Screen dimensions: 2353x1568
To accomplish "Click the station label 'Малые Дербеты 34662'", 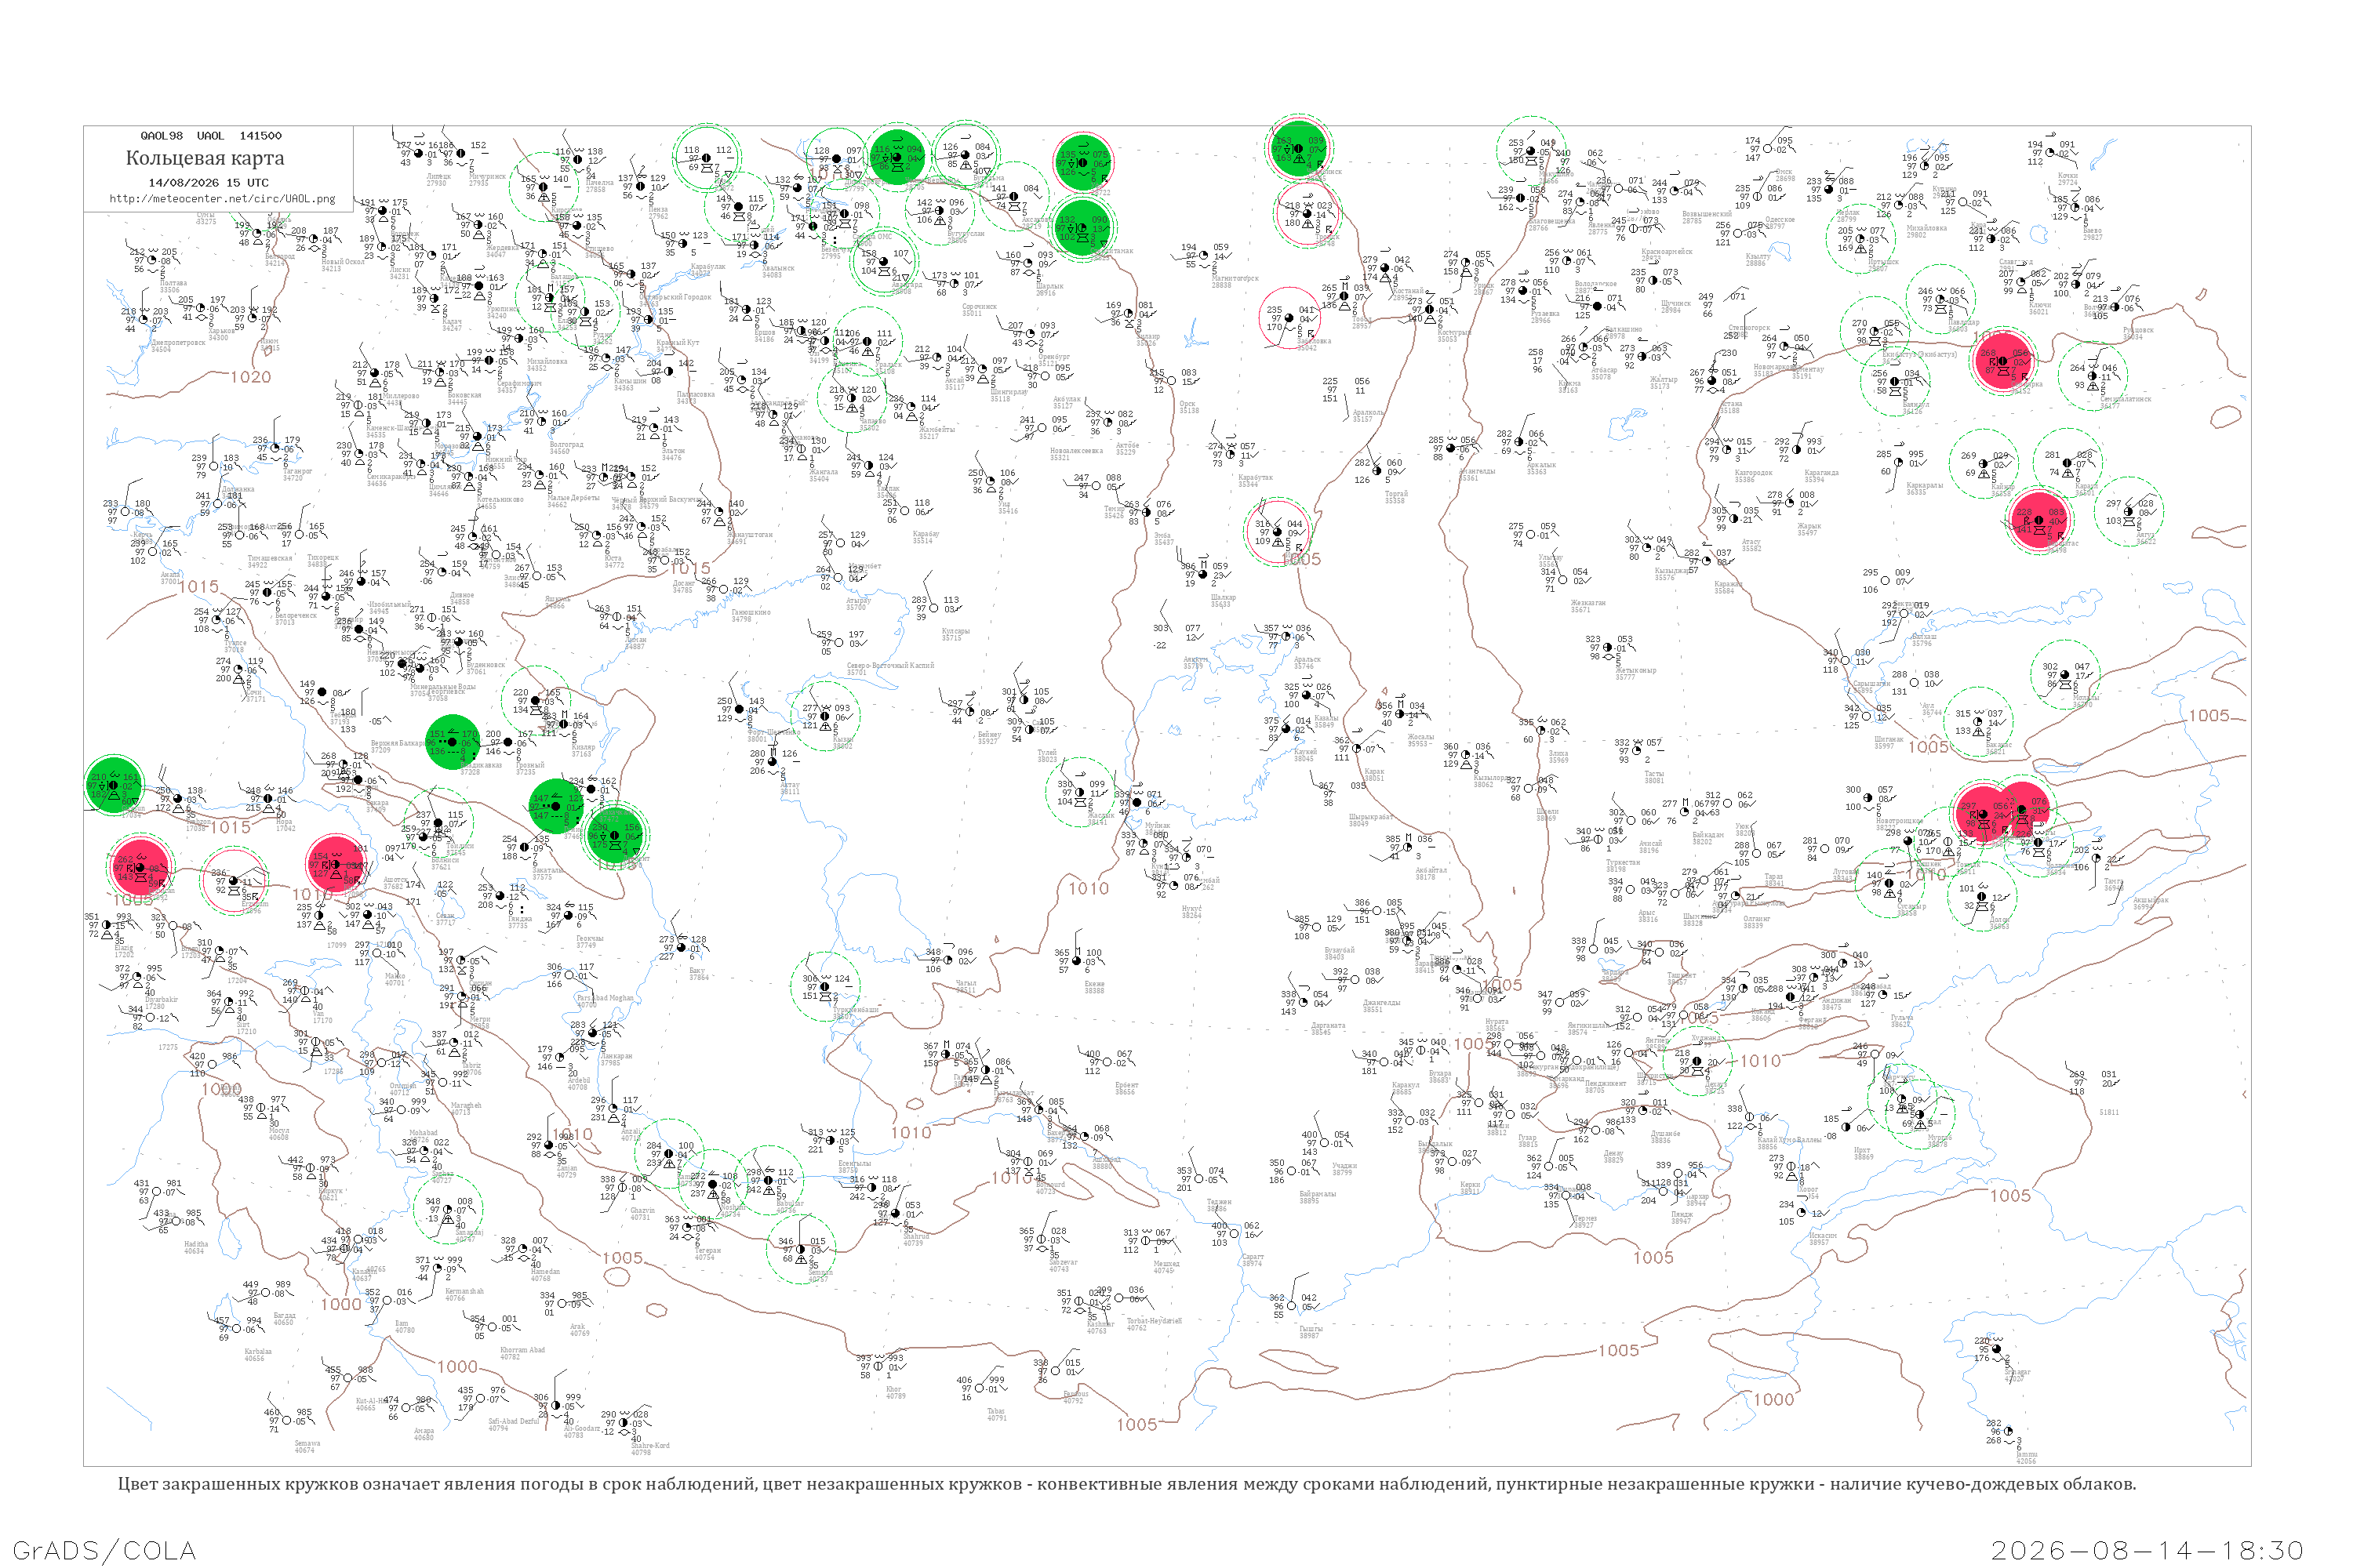I will coord(573,501).
